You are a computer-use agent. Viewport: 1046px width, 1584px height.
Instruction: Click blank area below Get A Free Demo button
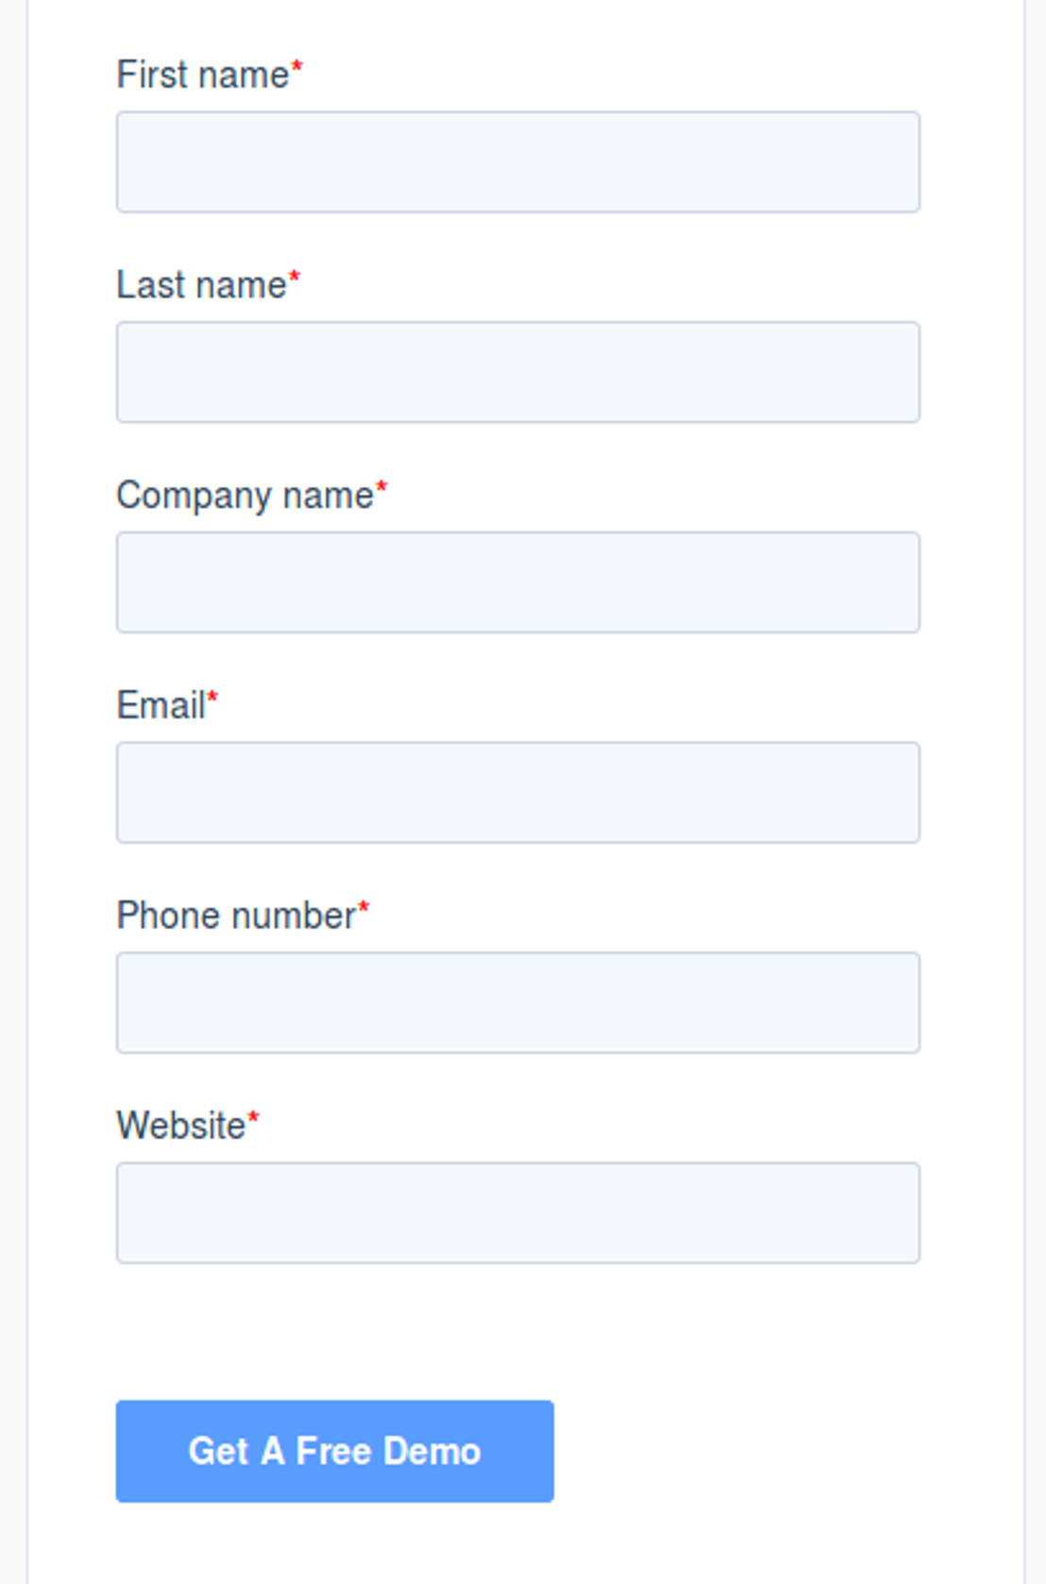(334, 1543)
